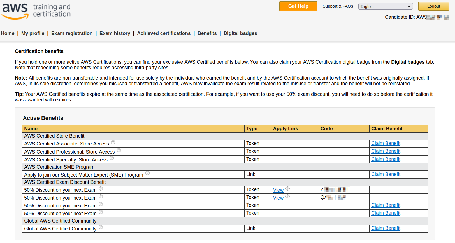Claim benefit for Specialty: Store Access
Image resolution: width=455 pixels, height=243 pixels.
click(386, 159)
